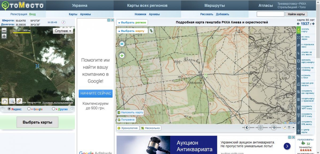Select the Google map source radio

[x=29, y=109]
